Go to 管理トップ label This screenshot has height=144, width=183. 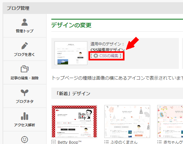click(x=25, y=31)
